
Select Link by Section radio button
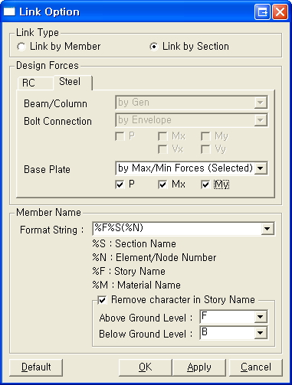[154, 47]
